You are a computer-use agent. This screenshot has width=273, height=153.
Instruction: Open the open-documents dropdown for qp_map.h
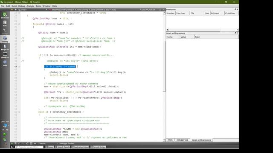tap(32, 10)
